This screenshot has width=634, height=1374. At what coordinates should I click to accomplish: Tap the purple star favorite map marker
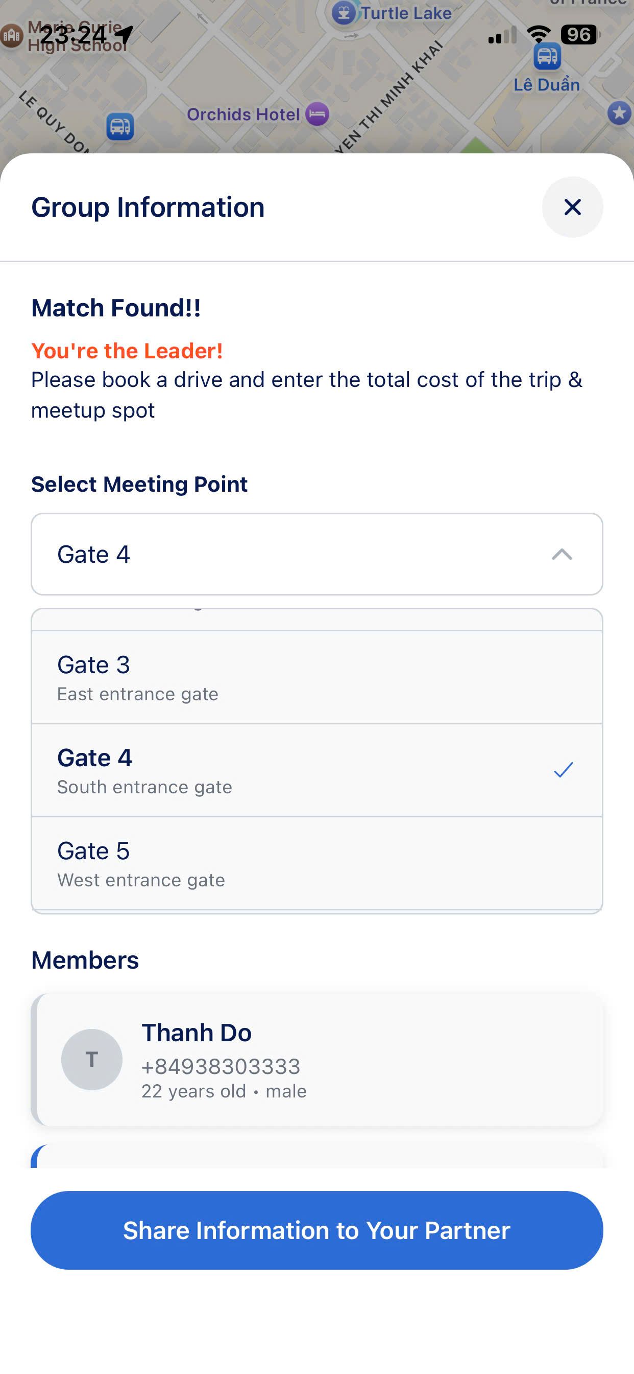pos(619,113)
